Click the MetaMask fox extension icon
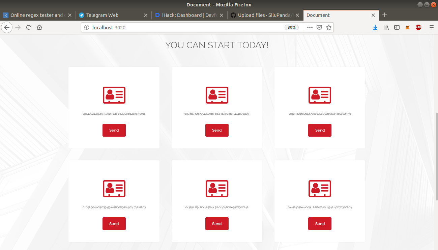Image resolution: width=438 pixels, height=250 pixels. tap(408, 27)
